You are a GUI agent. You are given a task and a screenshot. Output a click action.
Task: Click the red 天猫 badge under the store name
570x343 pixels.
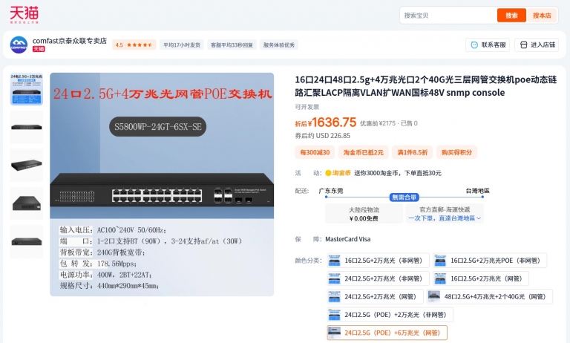39,49
